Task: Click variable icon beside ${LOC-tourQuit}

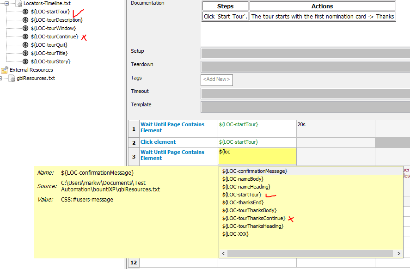Action: pyautogui.click(x=25, y=45)
